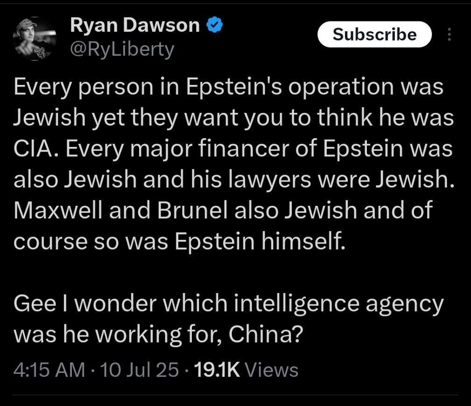Click the word China? in the tweet

(264, 334)
